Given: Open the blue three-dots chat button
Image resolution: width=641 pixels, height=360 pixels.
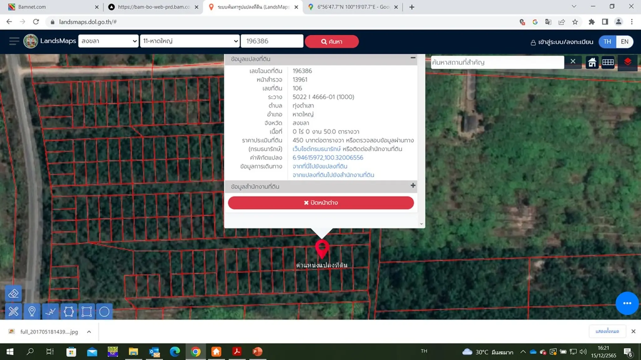Looking at the screenshot, I should 627,303.
